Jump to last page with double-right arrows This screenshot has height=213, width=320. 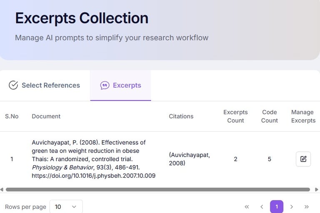click(x=307, y=207)
